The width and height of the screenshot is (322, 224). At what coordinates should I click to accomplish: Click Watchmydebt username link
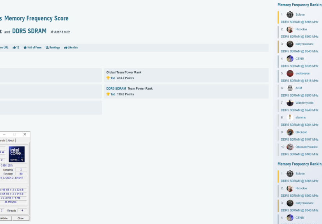pos(305,103)
